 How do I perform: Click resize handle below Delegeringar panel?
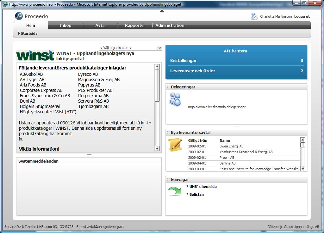click(x=237, y=126)
